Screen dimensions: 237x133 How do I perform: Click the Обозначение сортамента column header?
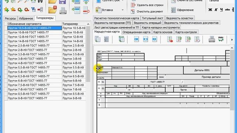coord(34,24)
